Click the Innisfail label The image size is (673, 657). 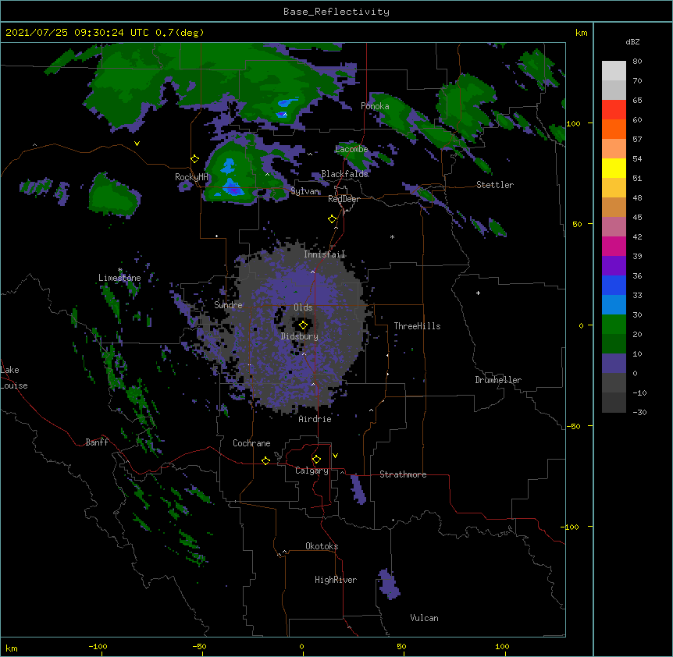(325, 254)
